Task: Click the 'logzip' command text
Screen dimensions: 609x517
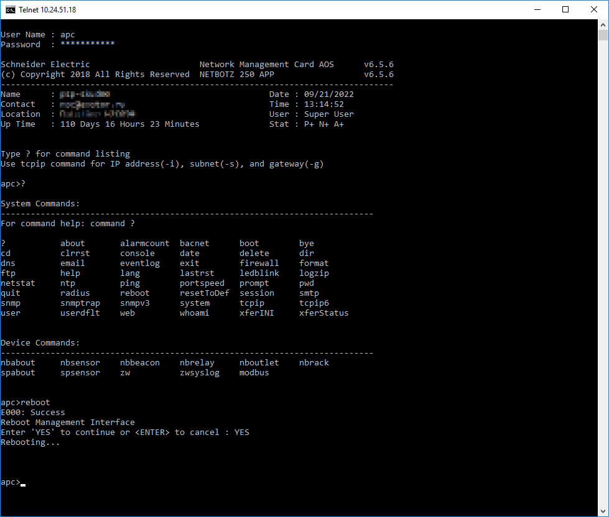Action: (314, 273)
